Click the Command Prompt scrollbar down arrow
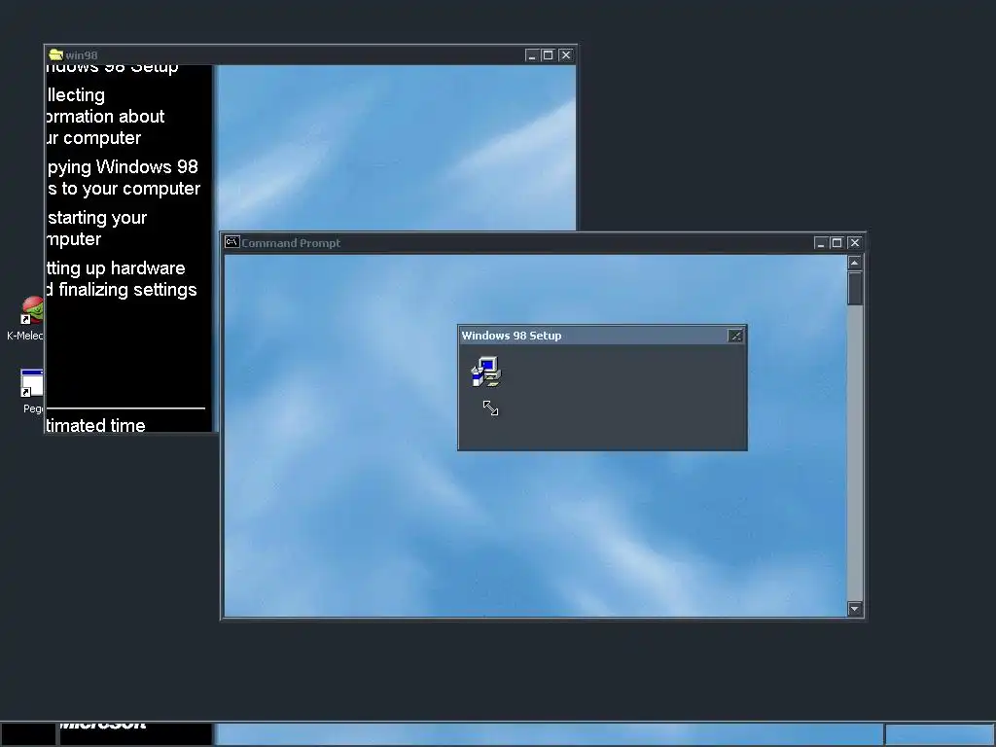996x747 pixels. 854,609
